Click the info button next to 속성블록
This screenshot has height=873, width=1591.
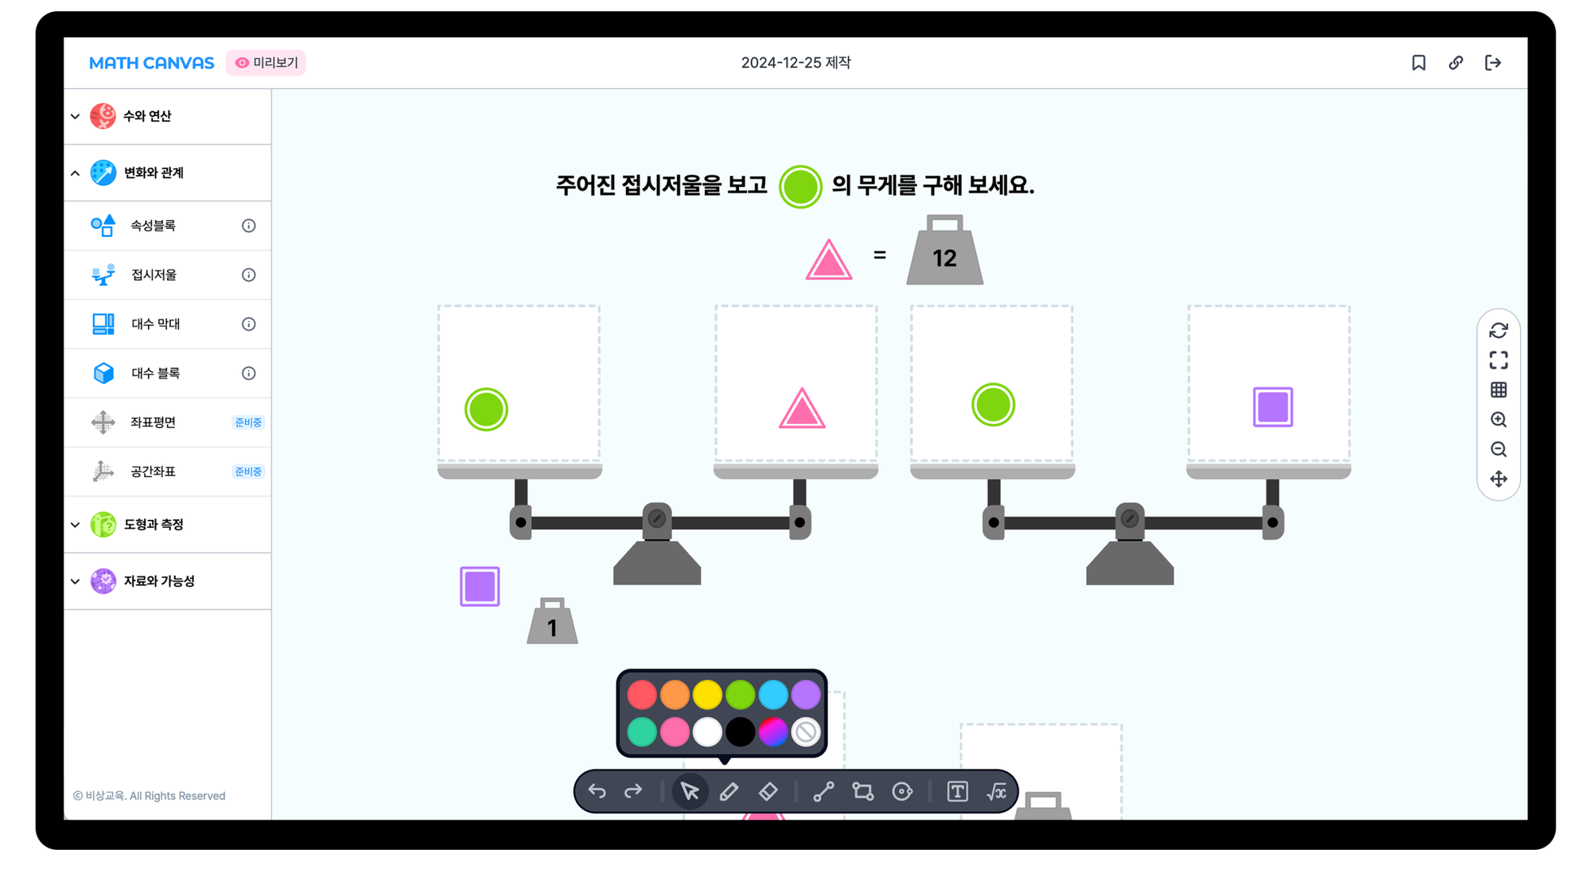point(248,226)
